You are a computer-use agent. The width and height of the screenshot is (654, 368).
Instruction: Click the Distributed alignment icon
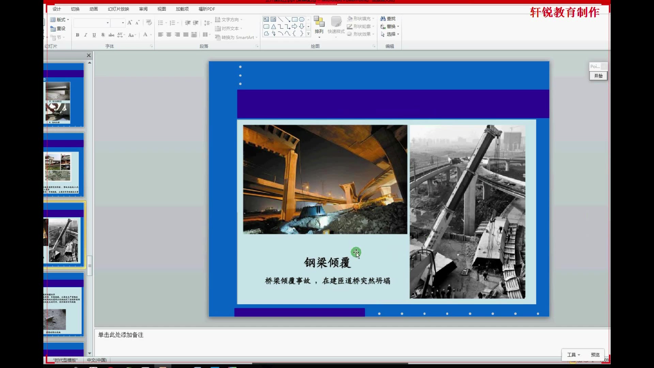click(194, 34)
